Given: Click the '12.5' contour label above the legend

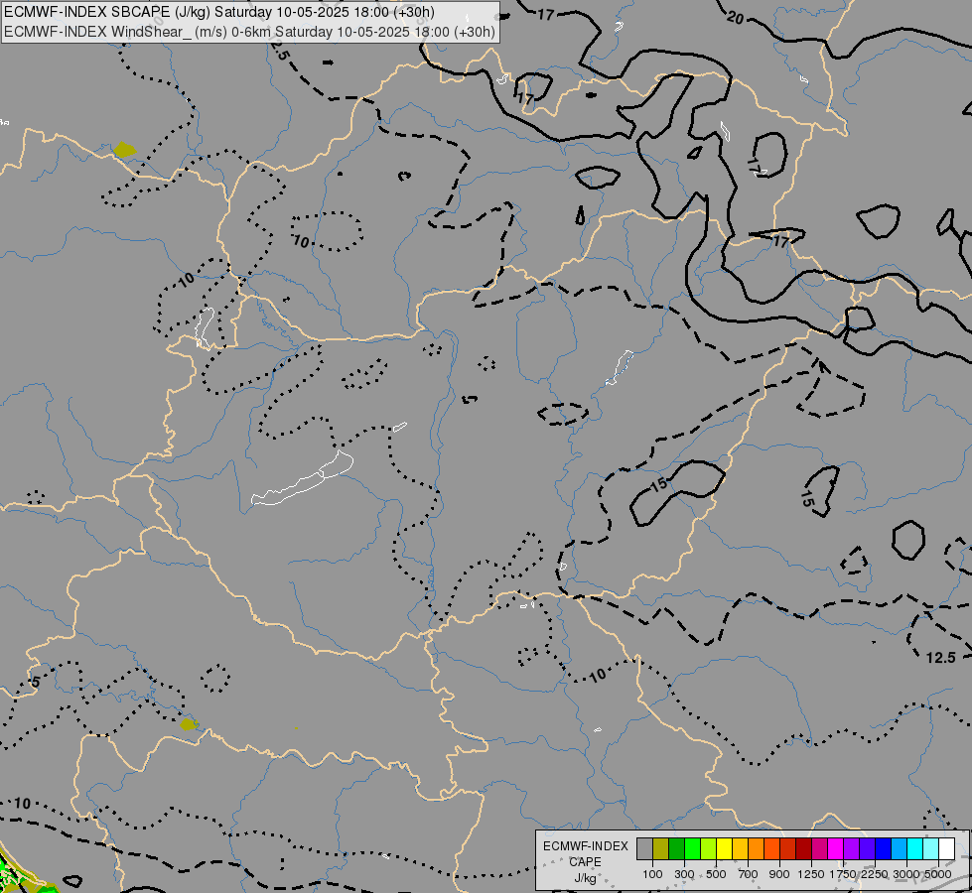Looking at the screenshot, I should click(x=941, y=658).
